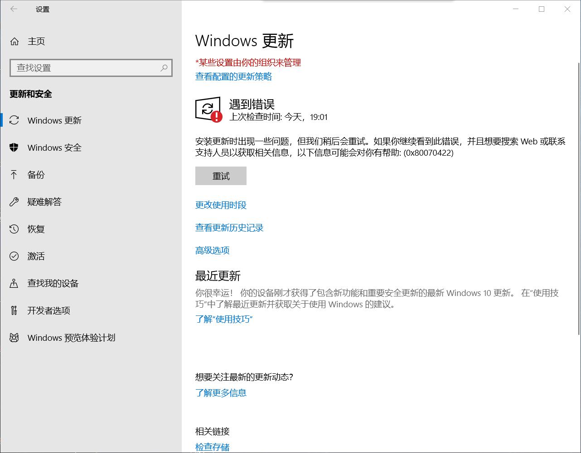581x453 pixels.
Task: Click the Windows 更新 refresh icon in sidebar
Action: (x=14, y=120)
